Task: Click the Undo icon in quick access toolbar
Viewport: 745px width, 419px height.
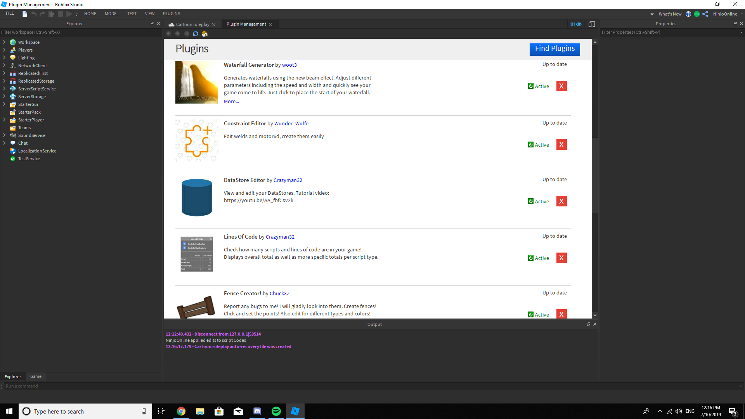Action: pyautogui.click(x=33, y=14)
